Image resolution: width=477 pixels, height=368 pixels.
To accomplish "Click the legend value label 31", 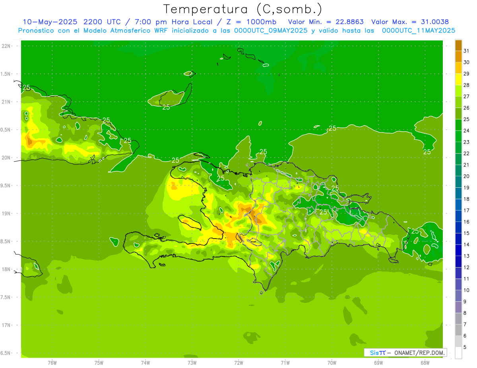I will [467, 51].
